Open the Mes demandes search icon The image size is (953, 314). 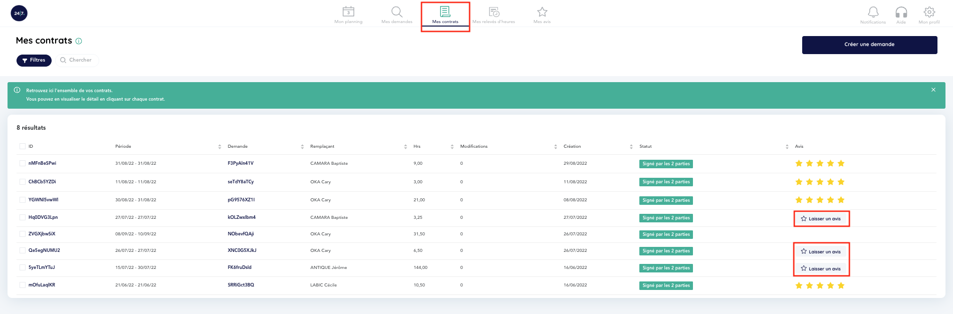pyautogui.click(x=397, y=12)
